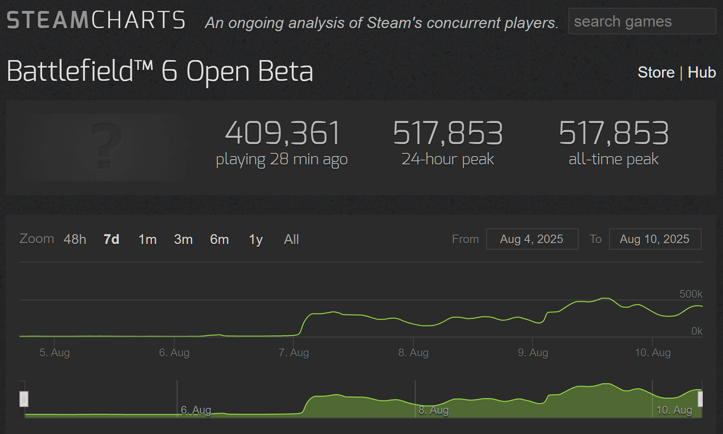The height and width of the screenshot is (434, 723).
Task: Click the 0k y-axis label
Action: (697, 331)
